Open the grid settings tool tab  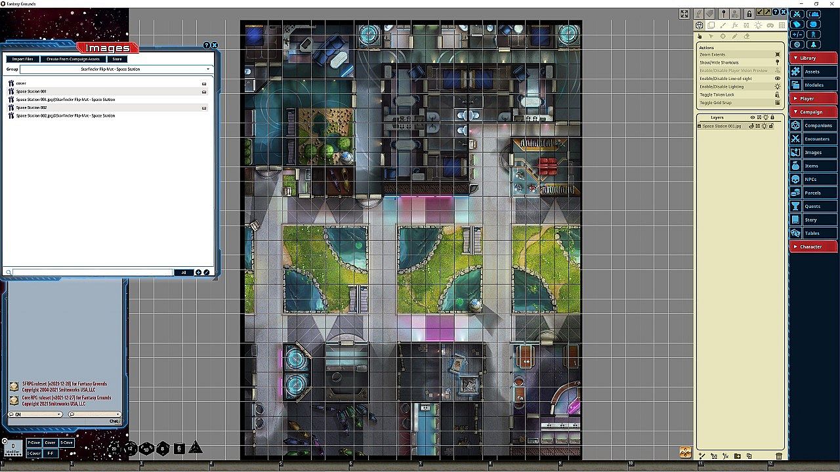coord(782,26)
